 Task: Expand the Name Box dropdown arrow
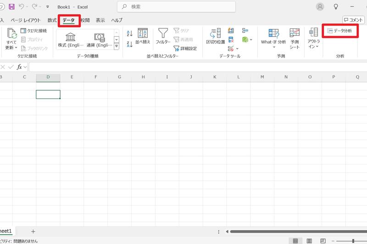coord(25,67)
